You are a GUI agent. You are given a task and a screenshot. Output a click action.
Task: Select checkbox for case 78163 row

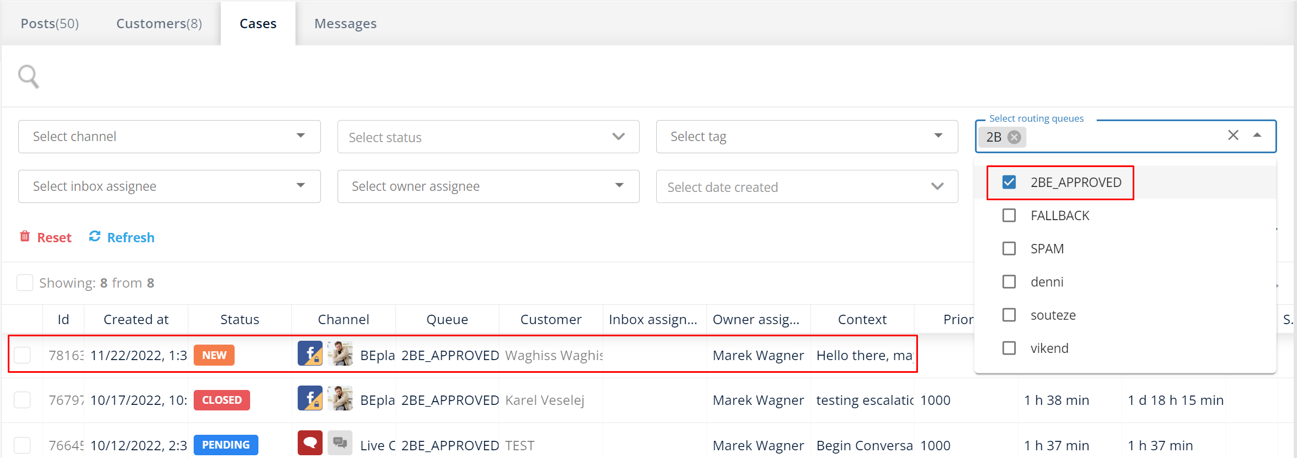pos(22,355)
